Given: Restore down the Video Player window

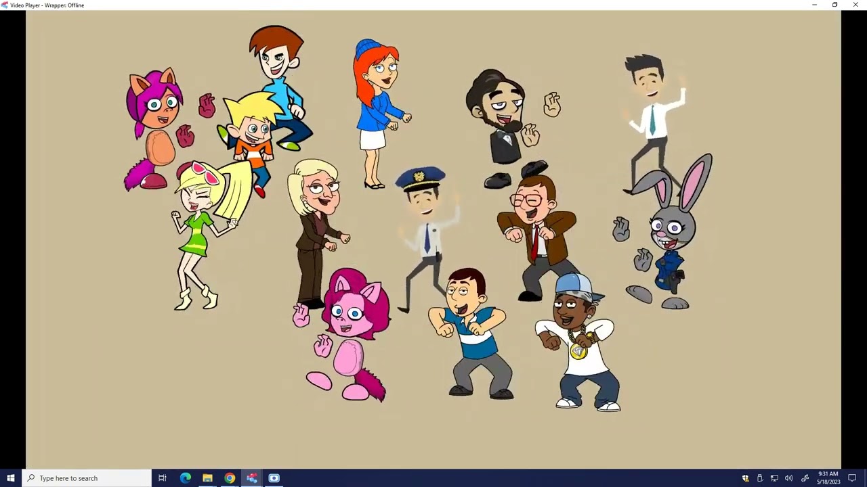Looking at the screenshot, I should tap(834, 5).
